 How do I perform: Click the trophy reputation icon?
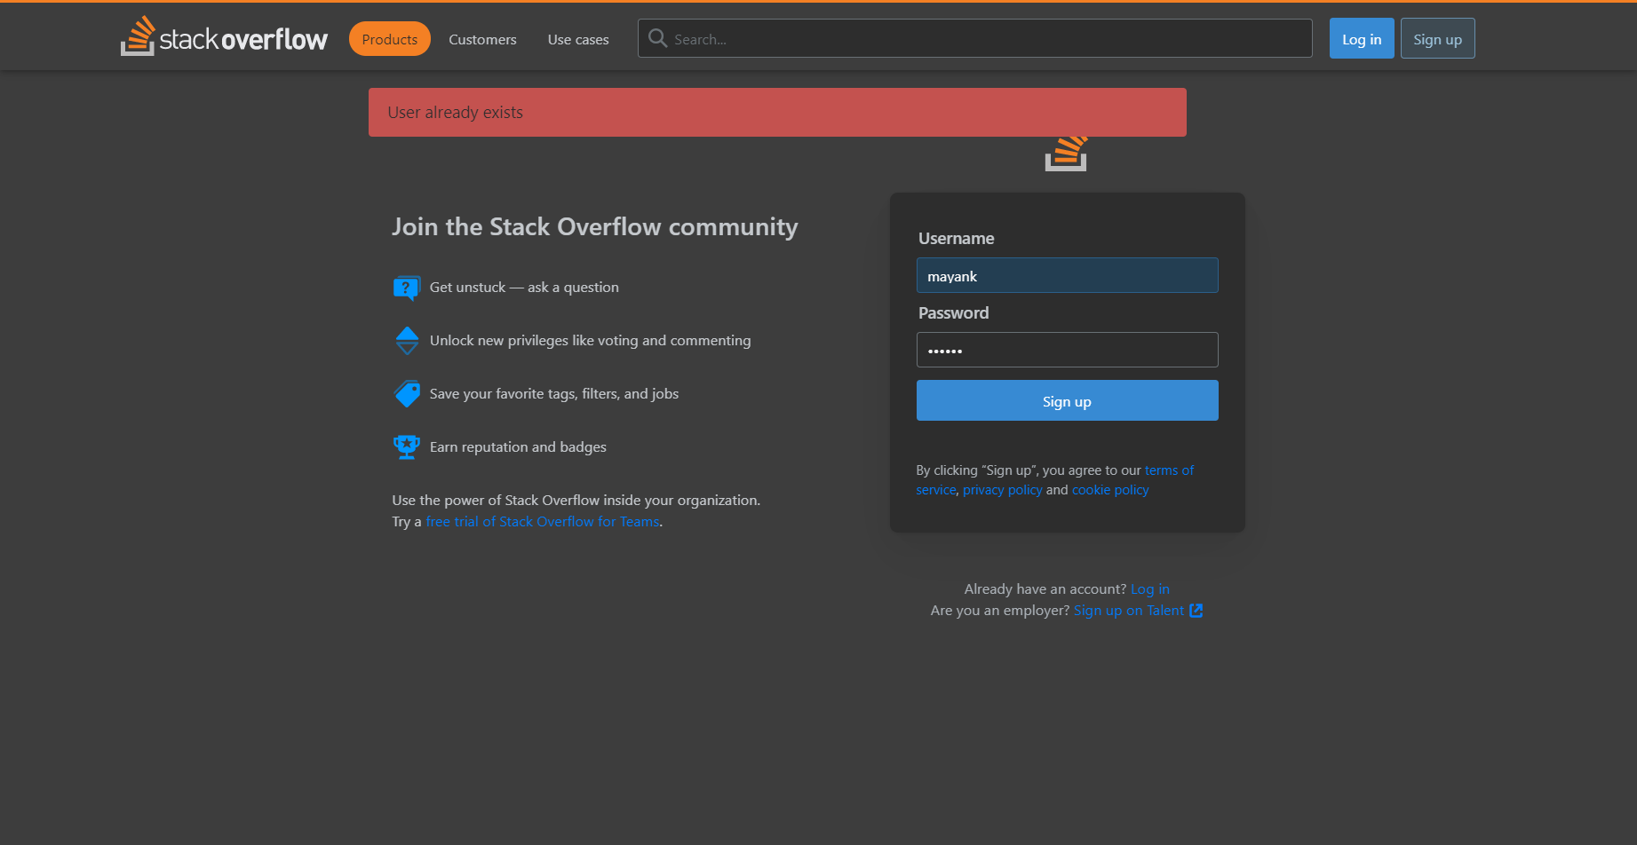[407, 446]
